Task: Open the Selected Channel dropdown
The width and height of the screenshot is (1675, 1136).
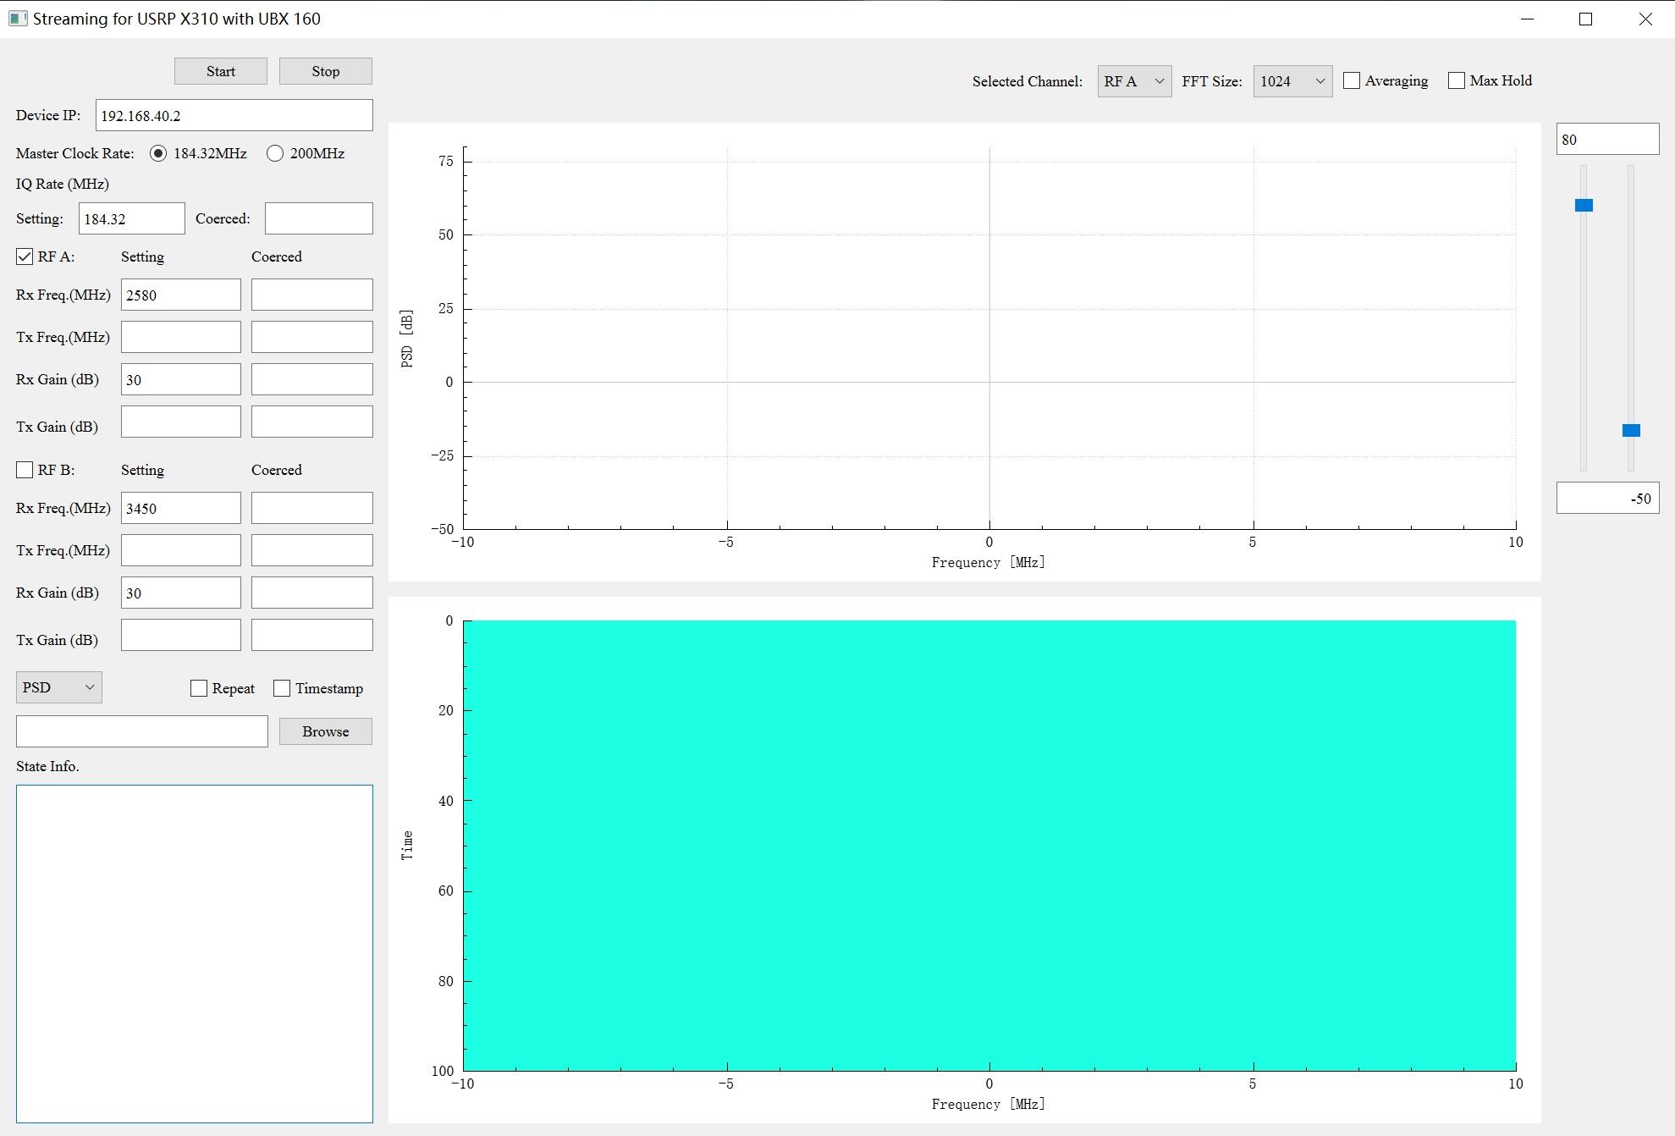Action: [x=1134, y=81]
